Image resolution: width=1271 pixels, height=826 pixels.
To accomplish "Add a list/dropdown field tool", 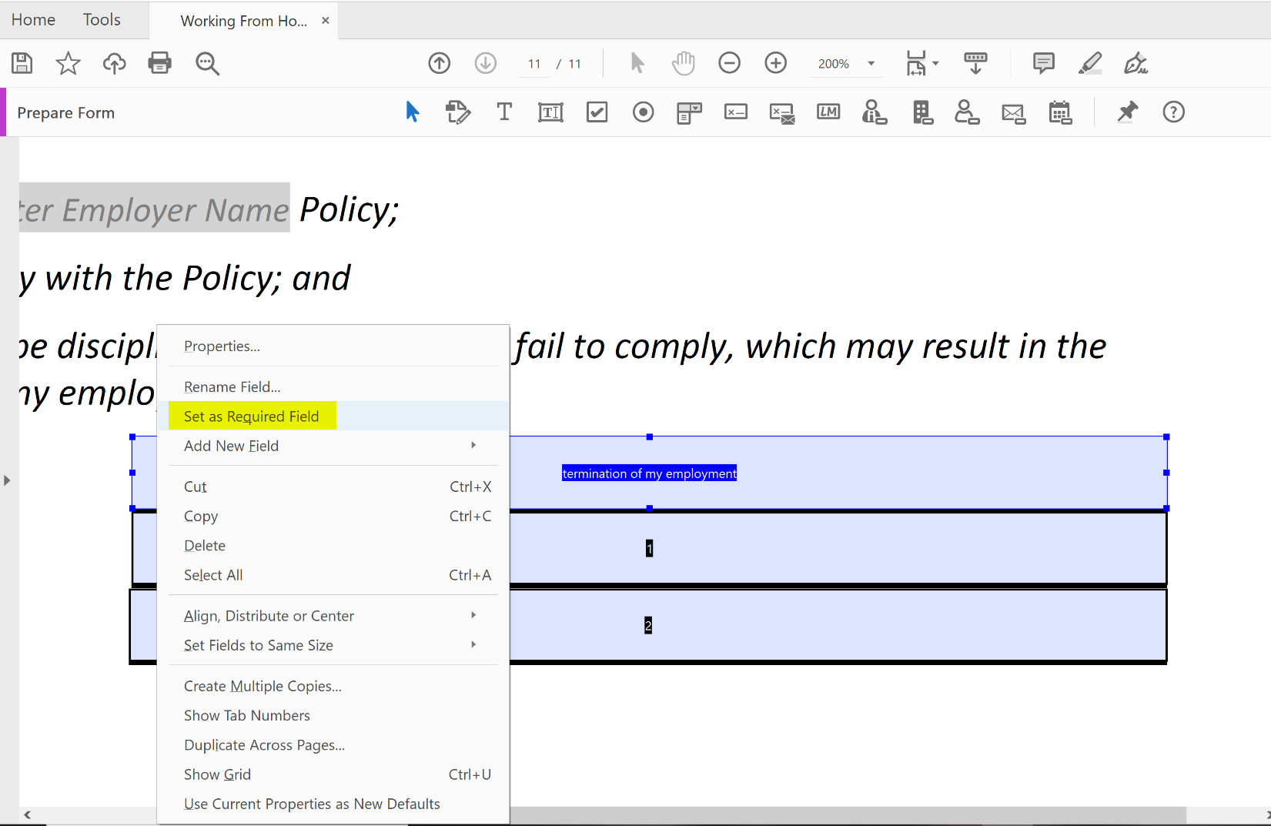I will tap(690, 112).
